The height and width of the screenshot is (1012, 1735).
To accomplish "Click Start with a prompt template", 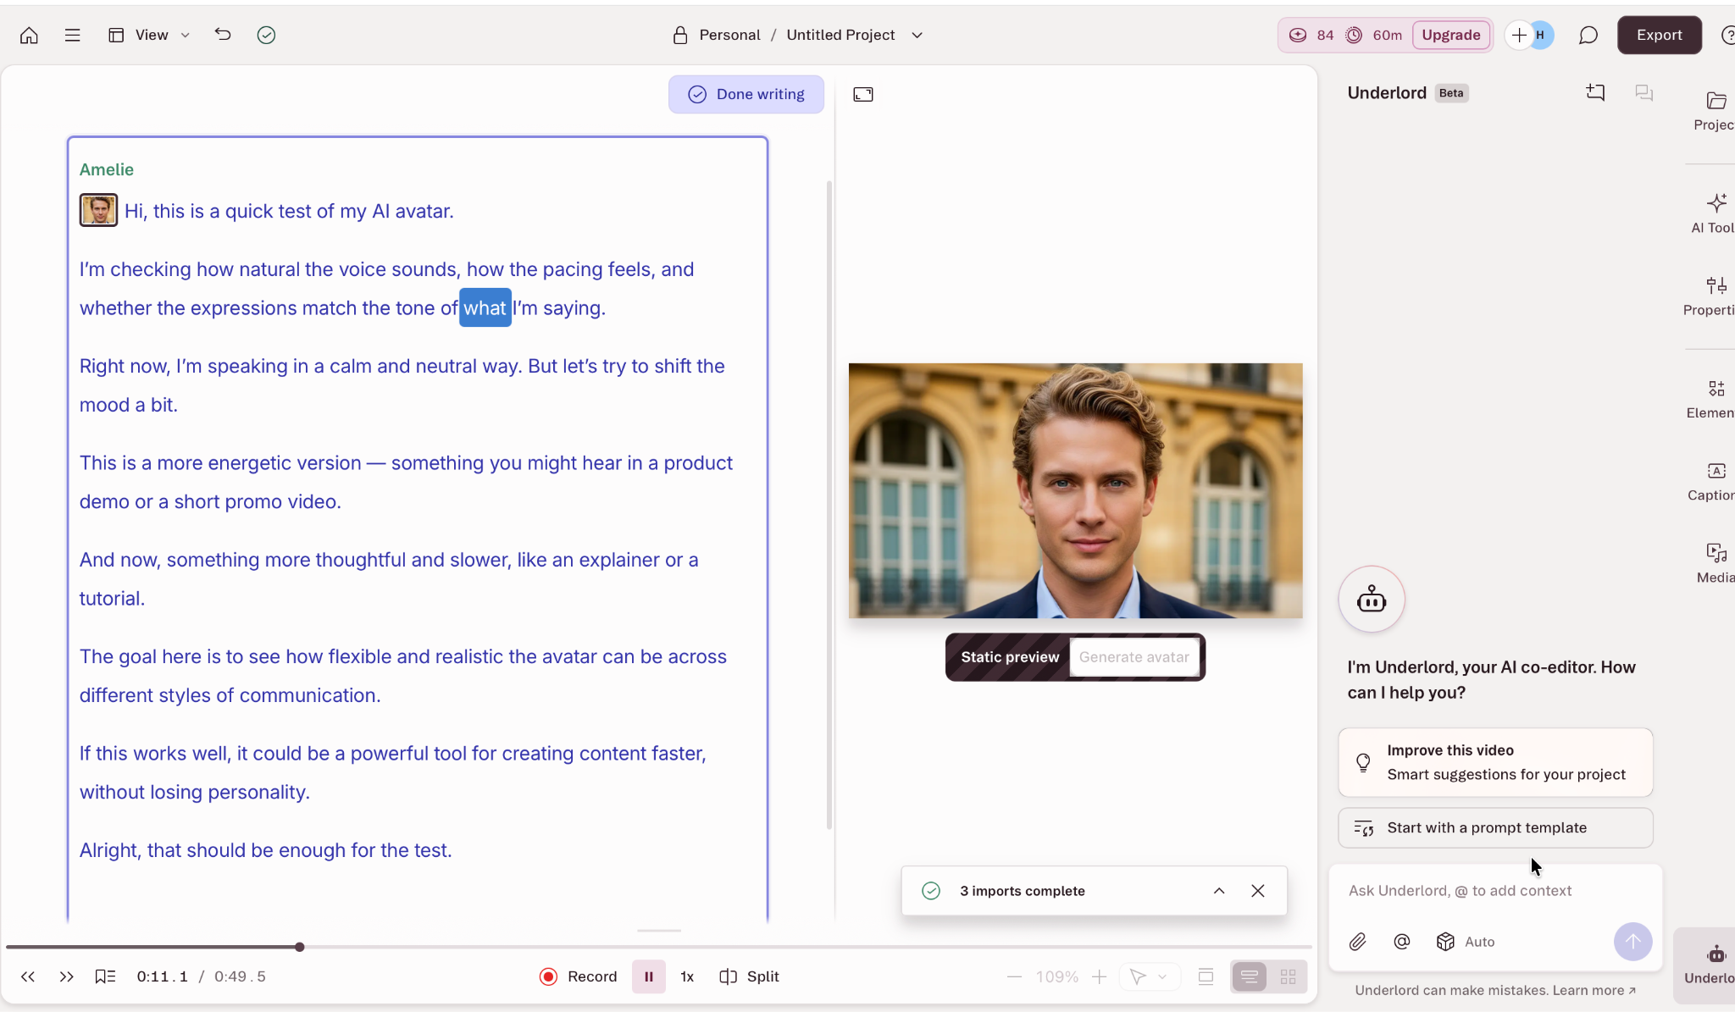I will [1495, 827].
